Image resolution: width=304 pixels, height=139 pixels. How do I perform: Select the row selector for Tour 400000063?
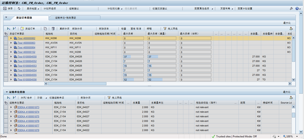pos(6,43)
